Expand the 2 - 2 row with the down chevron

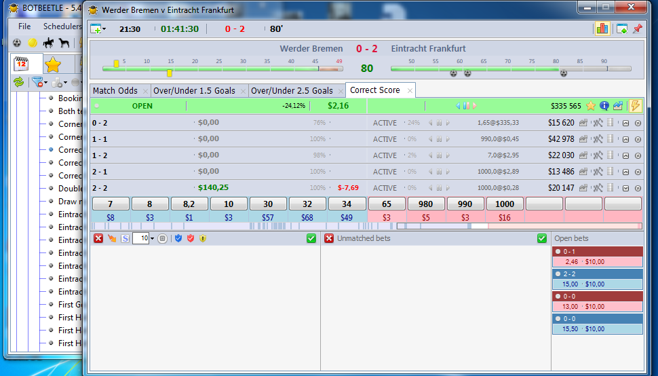point(625,189)
